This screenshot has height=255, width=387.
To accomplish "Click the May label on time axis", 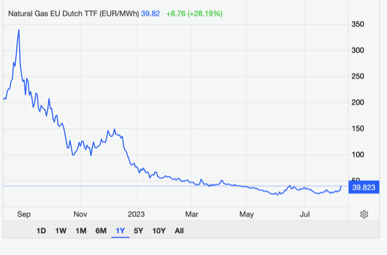I will (247, 215).
